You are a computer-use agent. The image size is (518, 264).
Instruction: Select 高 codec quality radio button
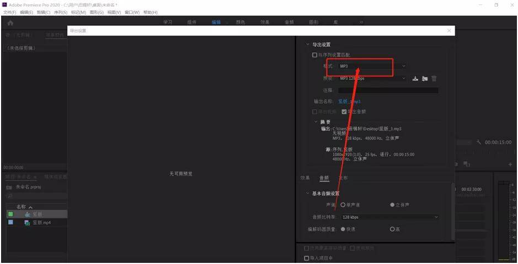392,229
